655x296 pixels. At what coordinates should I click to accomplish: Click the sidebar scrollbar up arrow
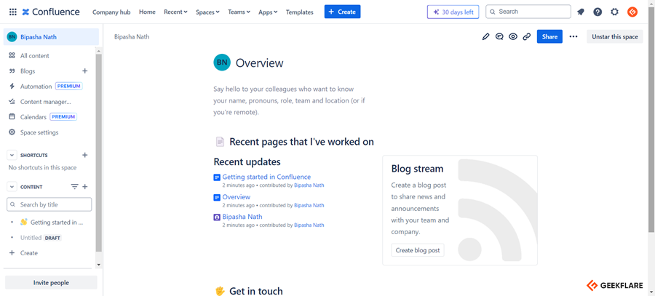(x=98, y=51)
